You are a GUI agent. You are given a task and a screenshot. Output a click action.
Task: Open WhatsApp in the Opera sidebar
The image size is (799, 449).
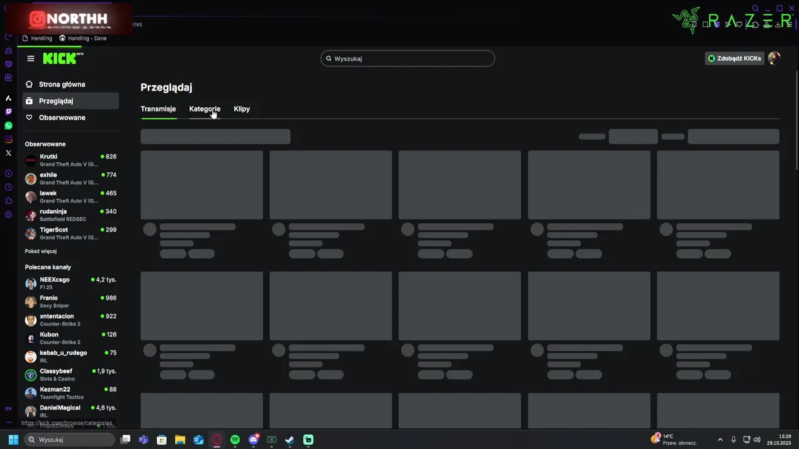pos(8,125)
